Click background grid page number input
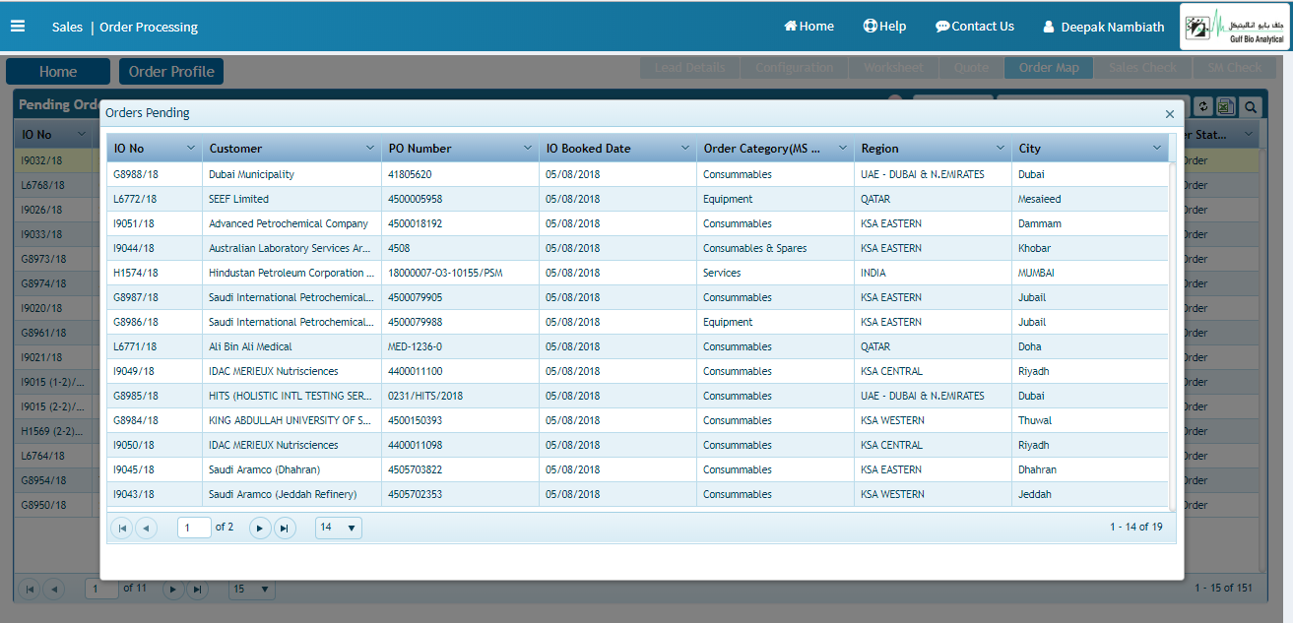Screen dimensions: 1293x623 (101, 589)
